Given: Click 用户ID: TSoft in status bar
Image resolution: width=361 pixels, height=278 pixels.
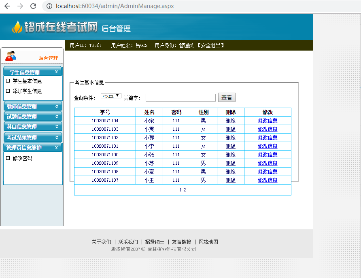Looking at the screenshot, I should pyautogui.click(x=86, y=45).
